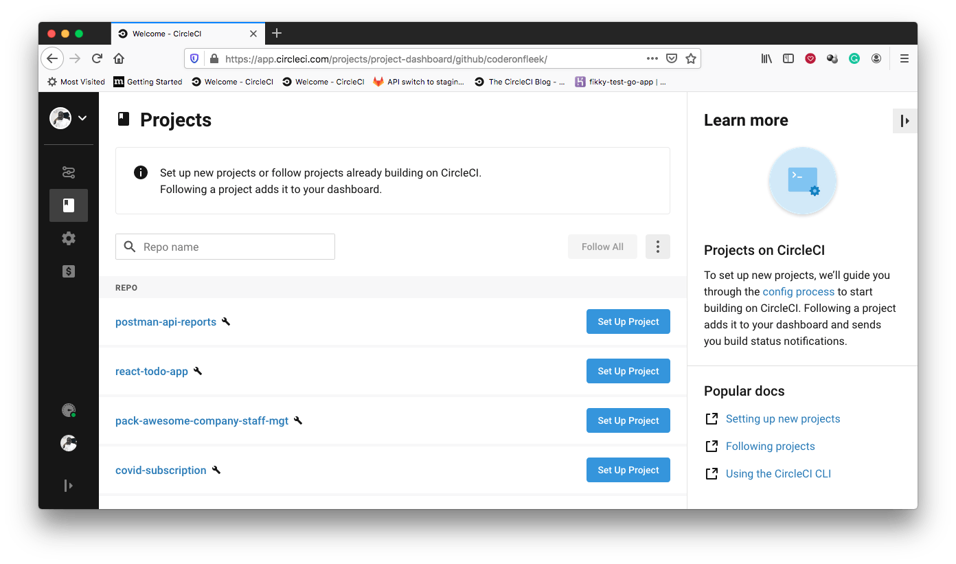Image resolution: width=956 pixels, height=564 pixels.
Task: Open the three-dot options menu near Follow All
Action: (657, 246)
